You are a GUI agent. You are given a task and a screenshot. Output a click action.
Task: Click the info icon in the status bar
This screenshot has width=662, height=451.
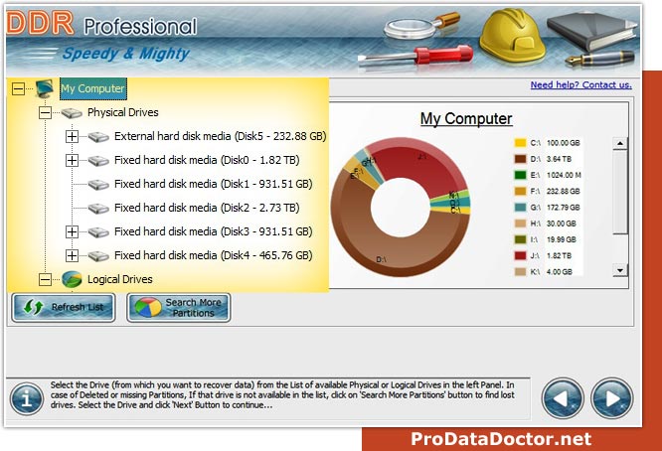tap(27, 398)
